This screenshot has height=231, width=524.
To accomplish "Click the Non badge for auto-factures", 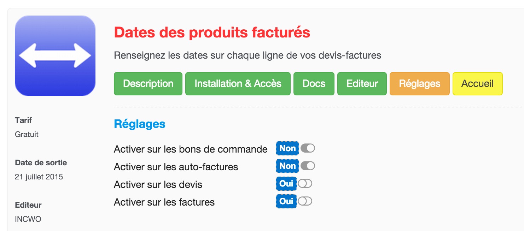I will pos(287,166).
